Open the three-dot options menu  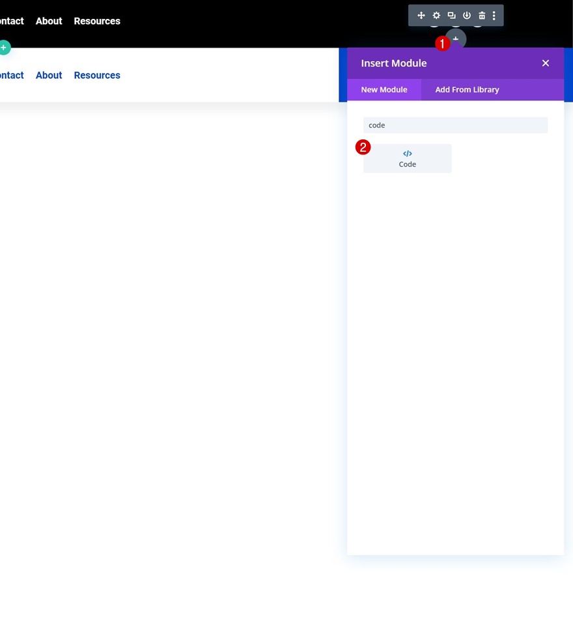pos(493,15)
